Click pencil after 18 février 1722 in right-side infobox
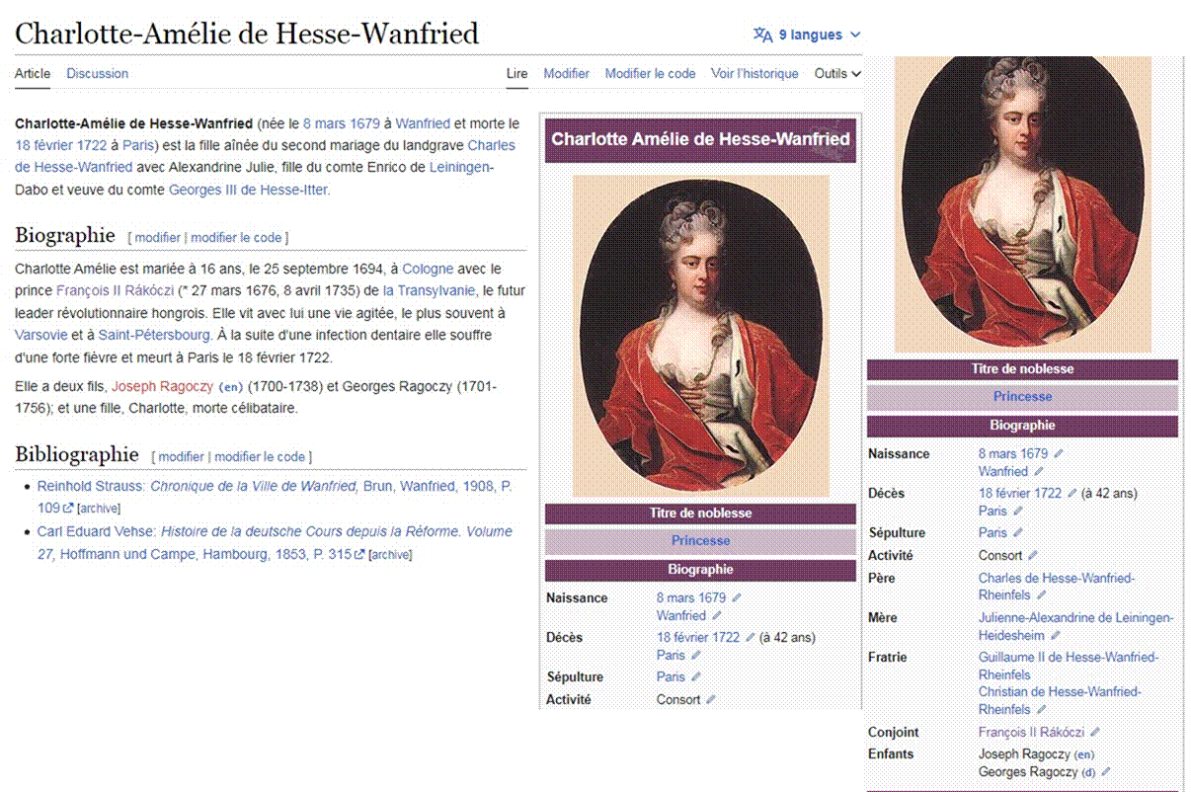The width and height of the screenshot is (1191, 792). click(x=1072, y=493)
